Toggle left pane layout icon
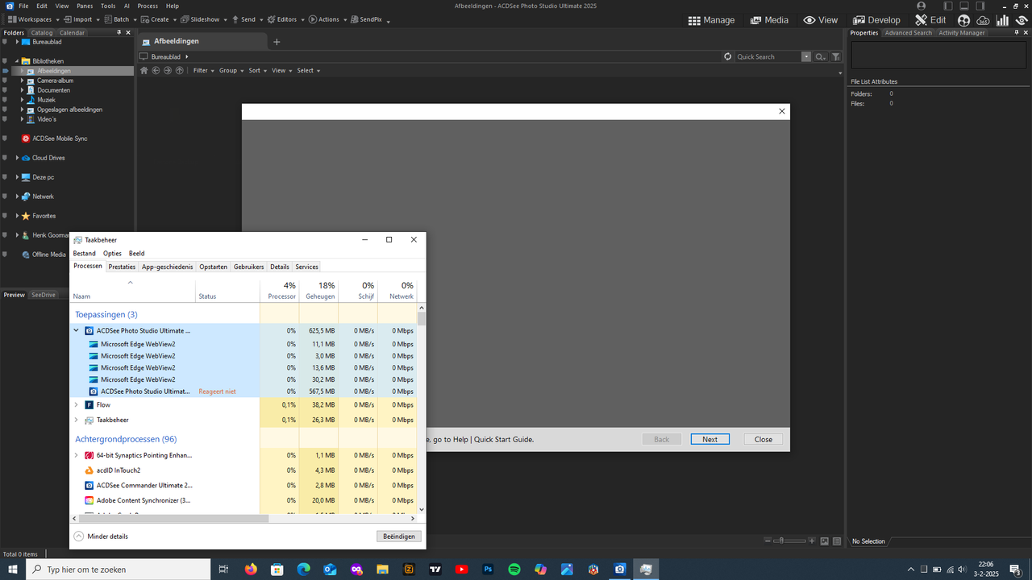The height and width of the screenshot is (580, 1032). click(949, 6)
